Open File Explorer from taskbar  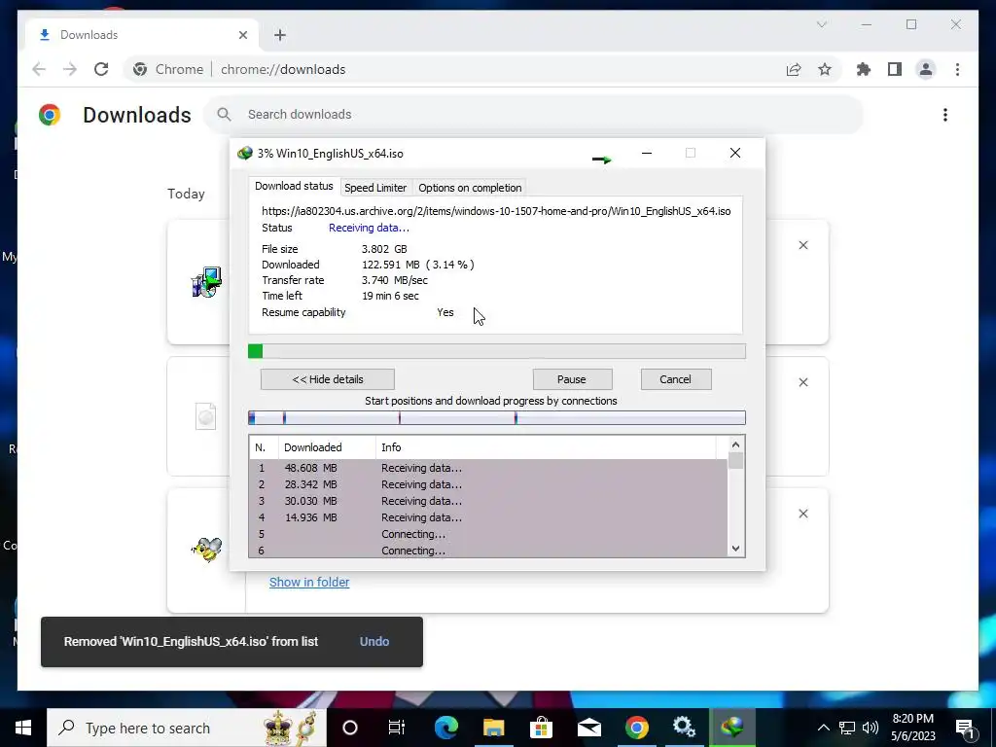493,728
